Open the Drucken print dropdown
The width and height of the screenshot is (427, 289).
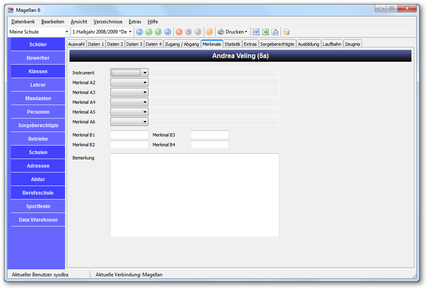click(233, 32)
